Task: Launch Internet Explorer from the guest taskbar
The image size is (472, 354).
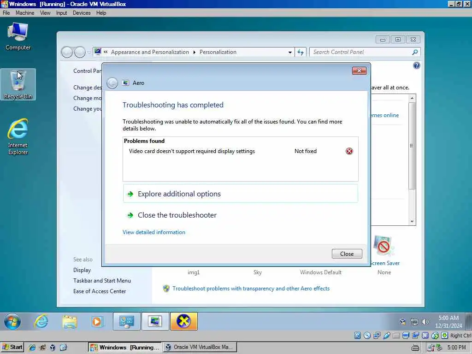Action: click(41, 321)
